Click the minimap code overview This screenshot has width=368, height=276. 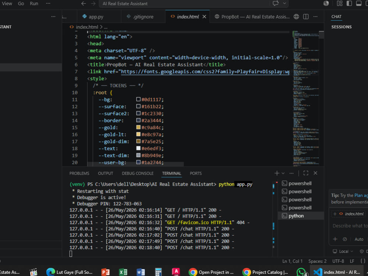click(x=305, y=98)
